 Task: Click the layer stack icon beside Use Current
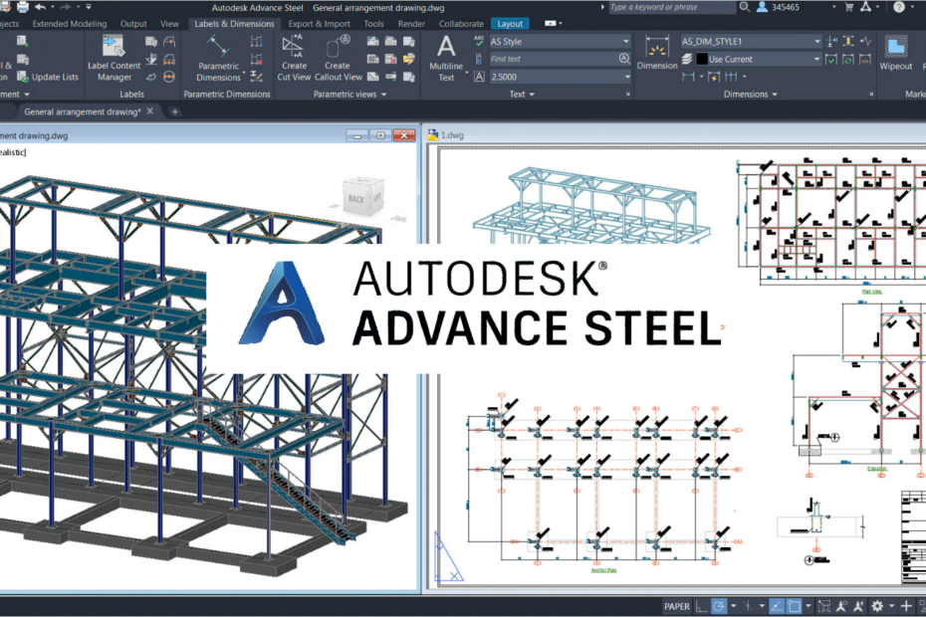687,59
